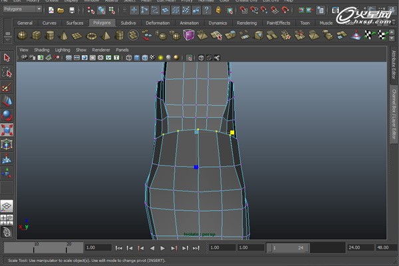Activate the Lasso select tool
This screenshot has height=266, width=399.
point(7,72)
